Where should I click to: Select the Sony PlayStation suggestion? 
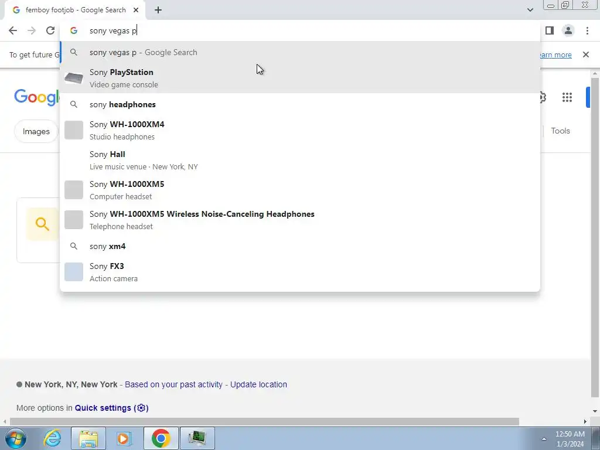(300, 78)
